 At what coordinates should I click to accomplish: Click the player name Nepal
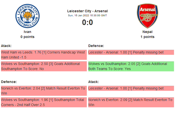147,32
